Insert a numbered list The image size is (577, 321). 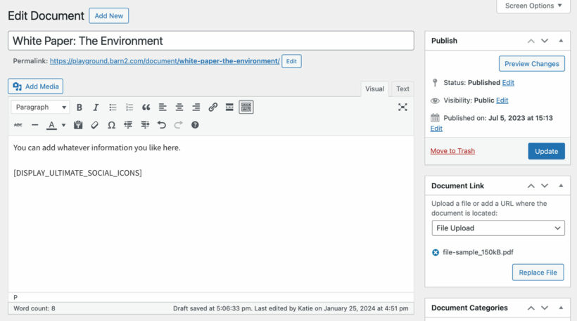click(x=129, y=107)
